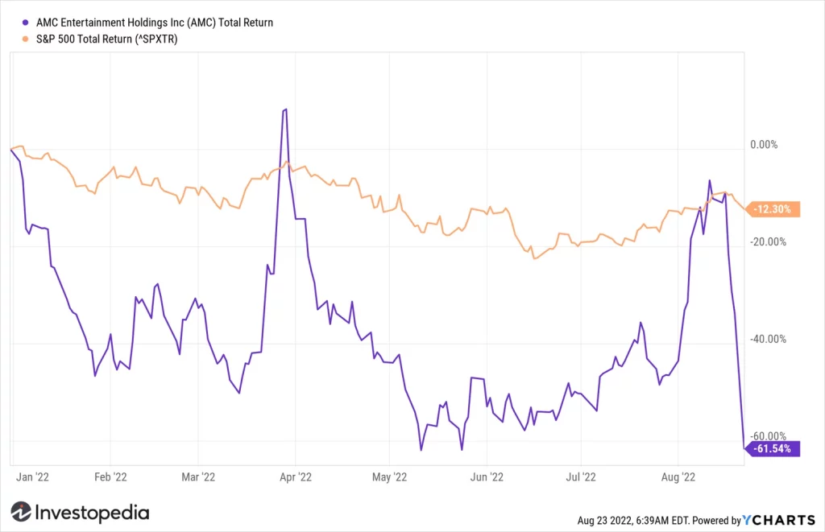Click the '0.00%' y-axis label
This screenshot has width=825, height=532.
pos(763,145)
